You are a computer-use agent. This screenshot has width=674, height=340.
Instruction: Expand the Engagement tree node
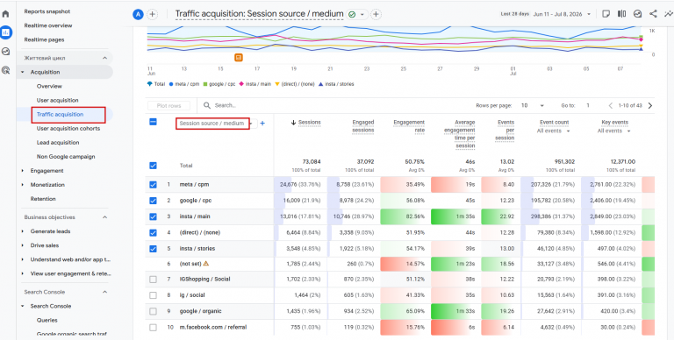(x=23, y=171)
